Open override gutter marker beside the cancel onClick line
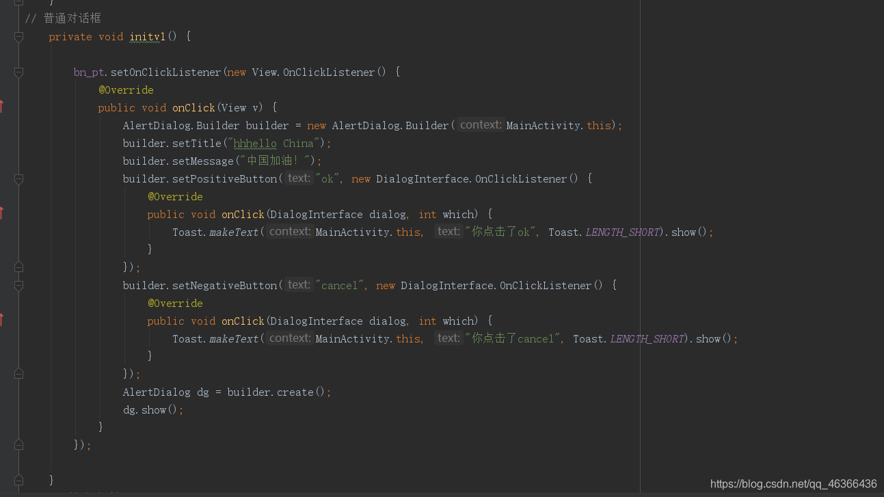884x497 pixels. [x=2, y=320]
